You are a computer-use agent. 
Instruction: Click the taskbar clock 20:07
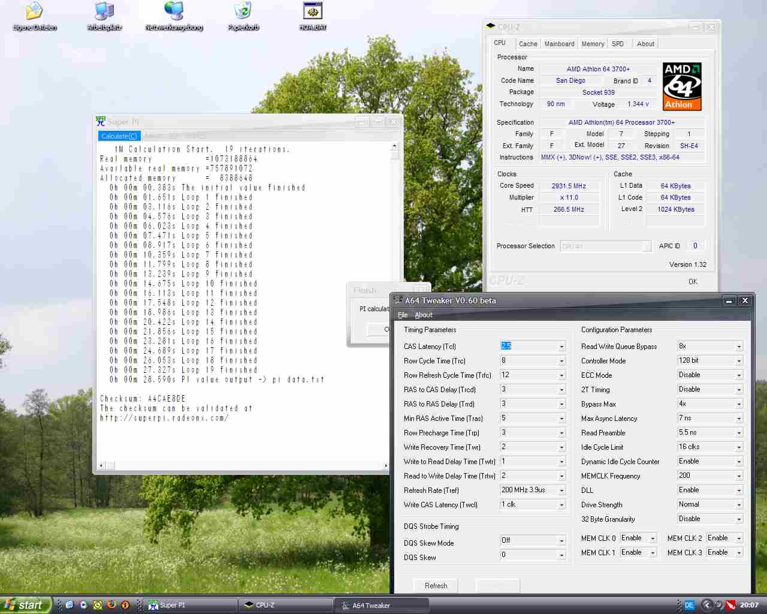point(749,605)
